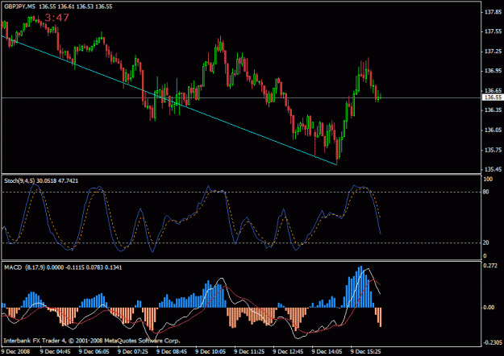This screenshot has height=356, width=504.
Task: Click the 137.85 price axis label
Action: click(493, 12)
